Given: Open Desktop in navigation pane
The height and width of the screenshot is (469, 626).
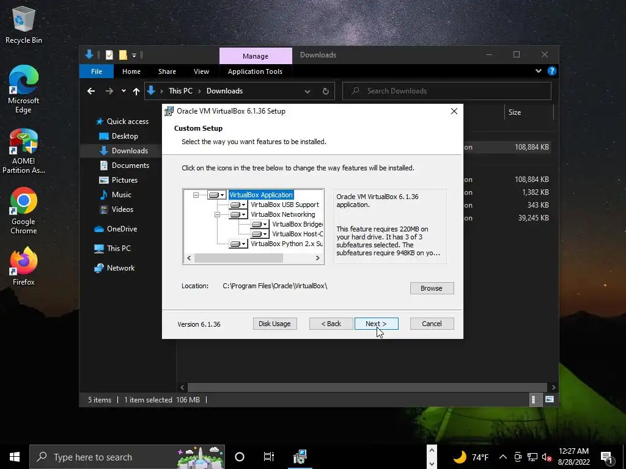Looking at the screenshot, I should click(x=118, y=136).
